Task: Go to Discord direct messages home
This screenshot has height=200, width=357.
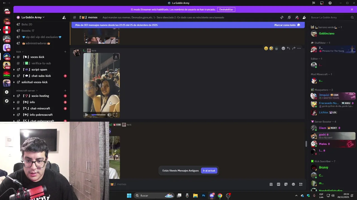Action: click(x=7, y=11)
